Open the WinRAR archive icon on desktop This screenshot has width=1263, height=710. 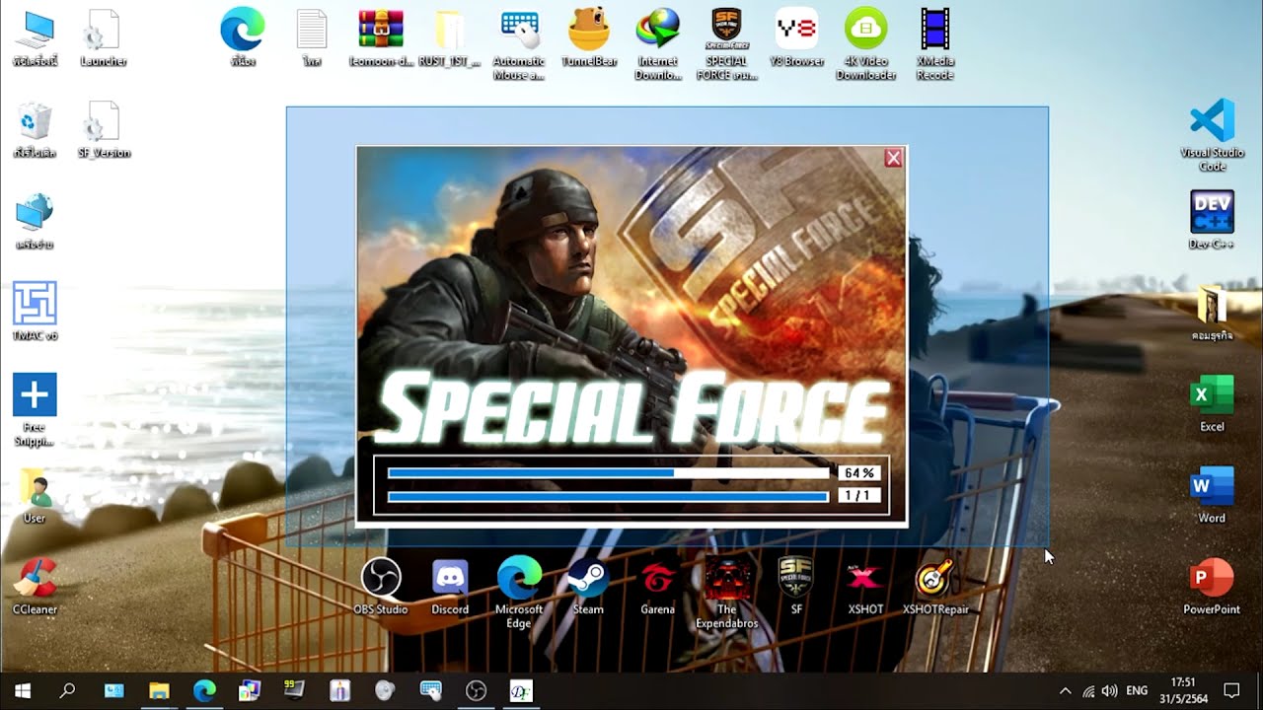tap(381, 39)
